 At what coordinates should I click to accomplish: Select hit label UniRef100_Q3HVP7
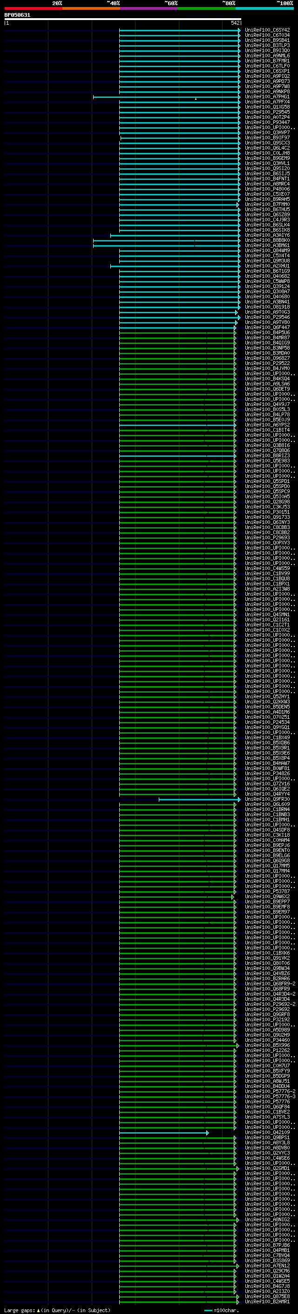267,133
